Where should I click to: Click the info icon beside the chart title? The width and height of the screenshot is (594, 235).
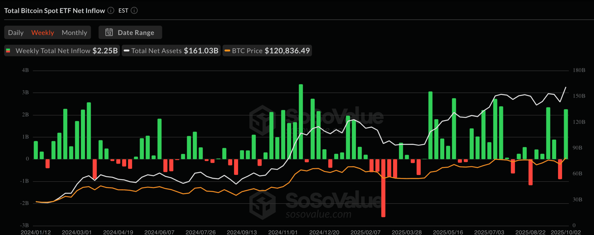click(x=111, y=10)
